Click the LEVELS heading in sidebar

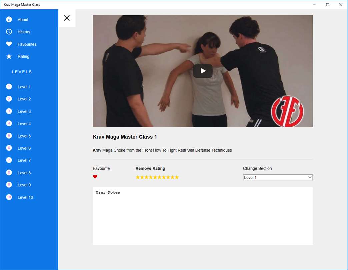click(x=22, y=72)
